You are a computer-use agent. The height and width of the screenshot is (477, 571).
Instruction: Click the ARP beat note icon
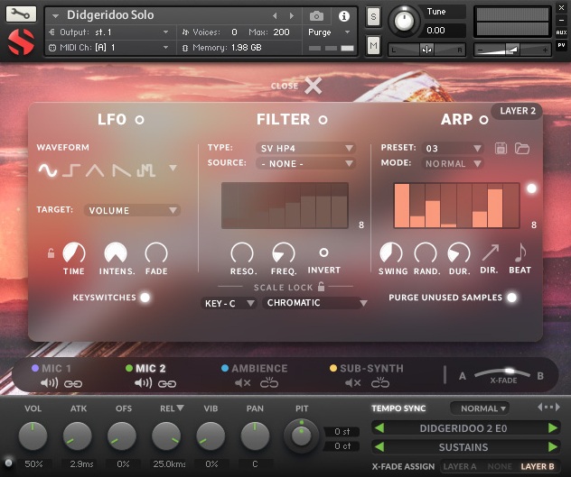520,252
